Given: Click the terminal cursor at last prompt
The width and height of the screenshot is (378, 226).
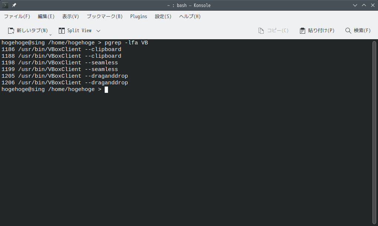Looking at the screenshot, I should click(106, 90).
